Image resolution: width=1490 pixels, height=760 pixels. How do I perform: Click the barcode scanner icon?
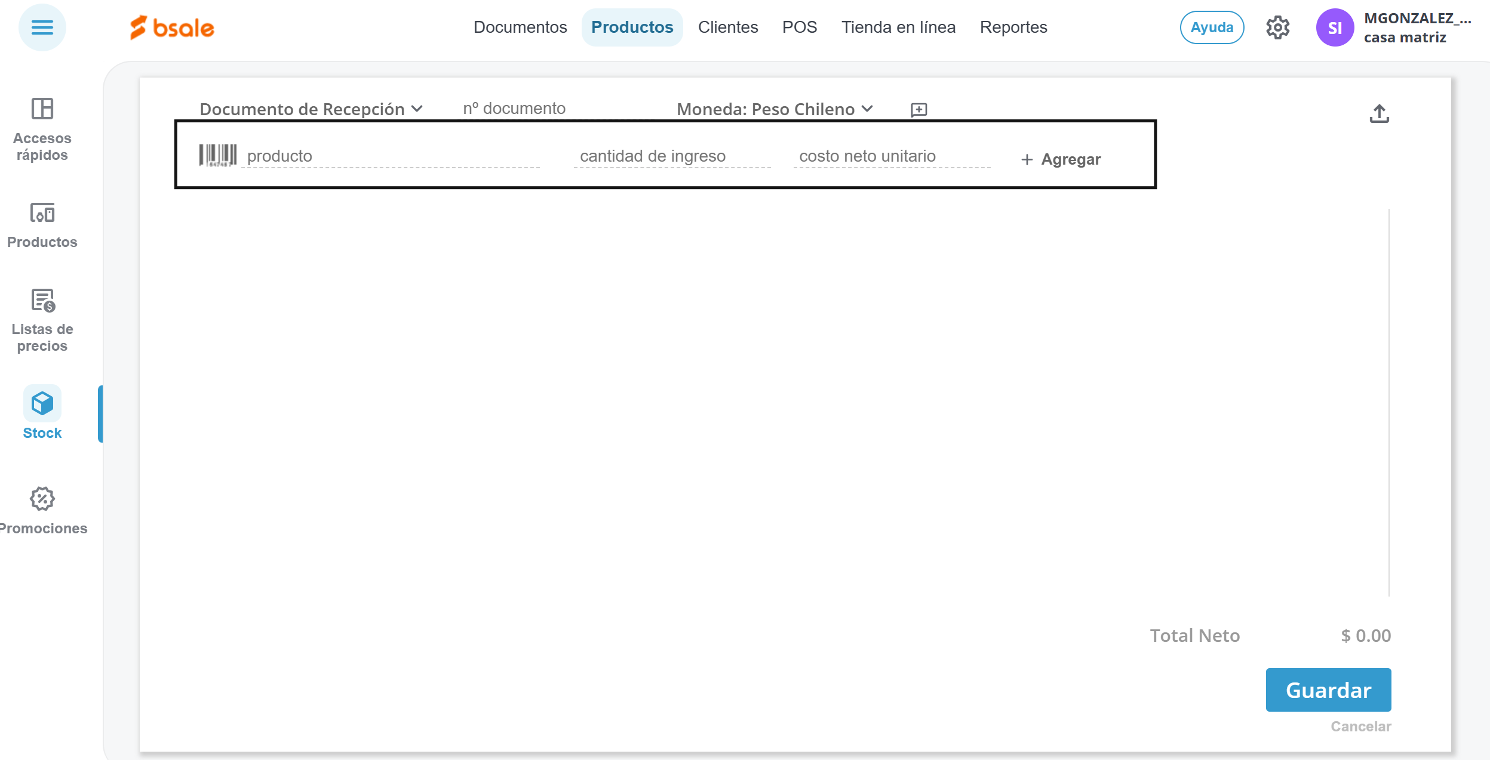(217, 156)
